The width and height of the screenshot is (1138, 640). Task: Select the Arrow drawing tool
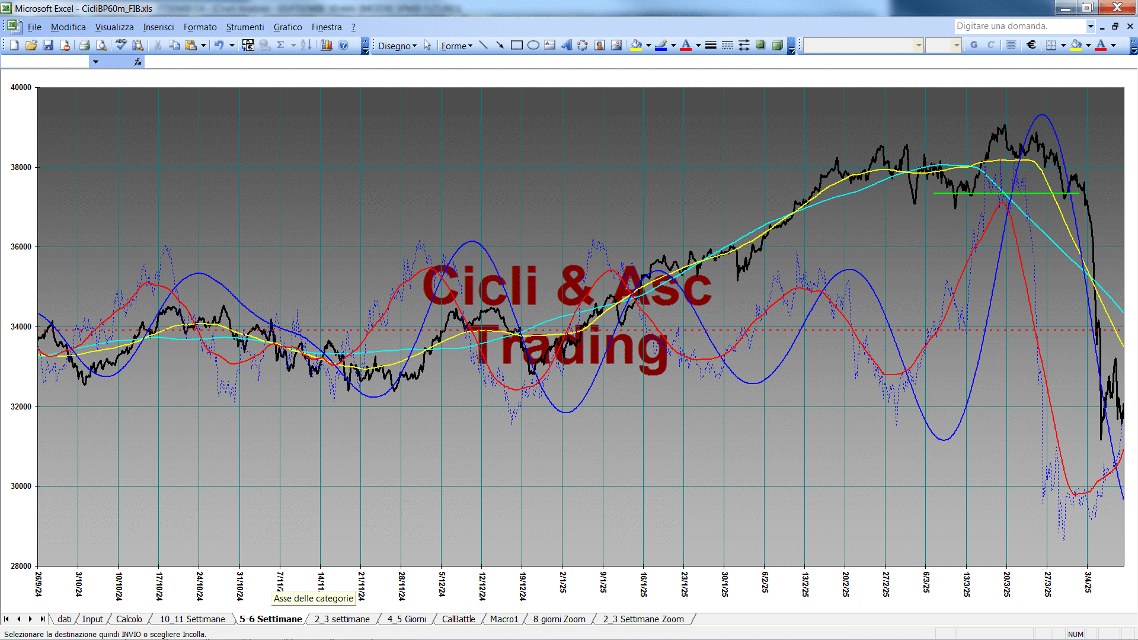pyautogui.click(x=500, y=45)
